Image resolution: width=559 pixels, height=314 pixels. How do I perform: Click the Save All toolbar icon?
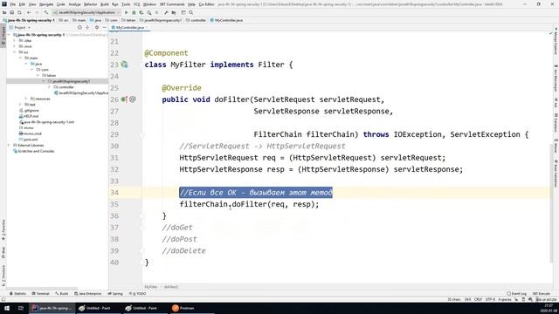coord(11,12)
